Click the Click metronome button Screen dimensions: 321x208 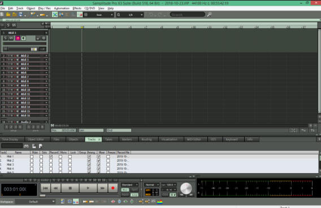165,194
